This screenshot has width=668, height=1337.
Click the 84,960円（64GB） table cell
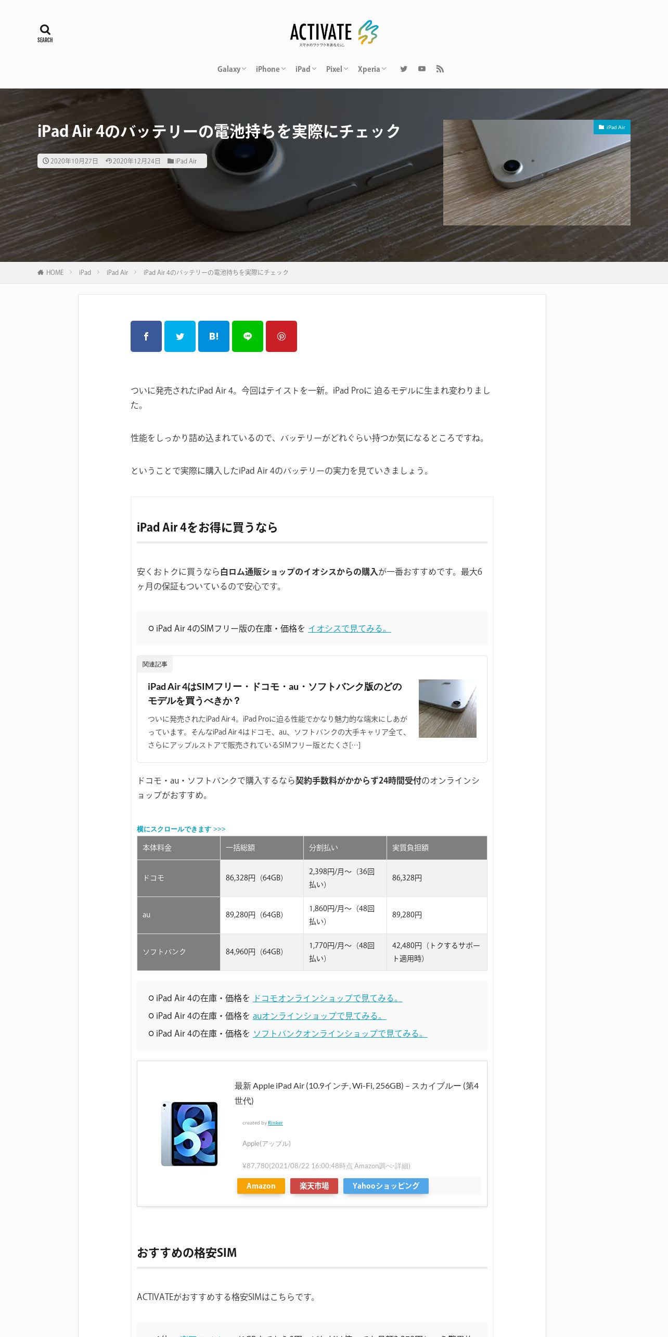pos(262,952)
